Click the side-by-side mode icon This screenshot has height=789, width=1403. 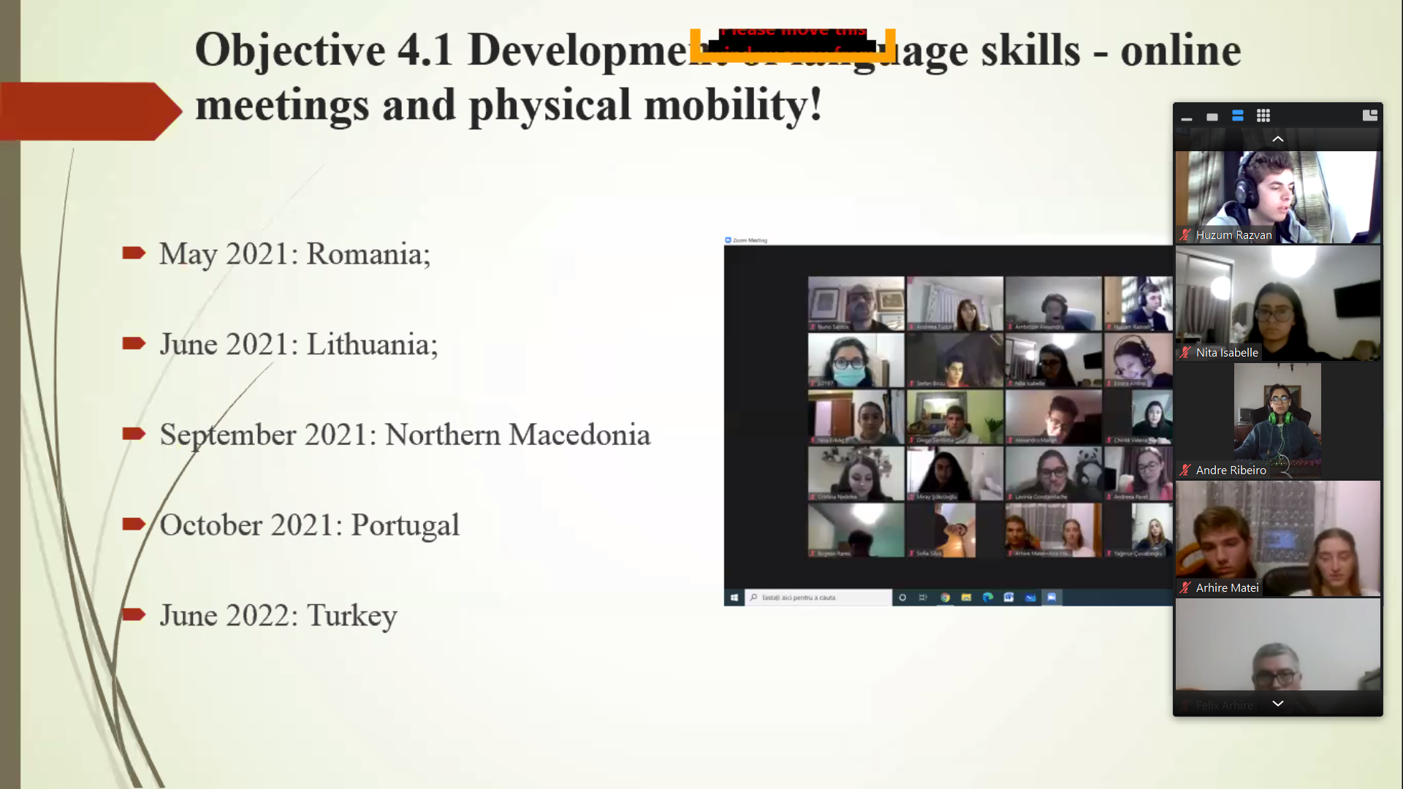point(1369,115)
